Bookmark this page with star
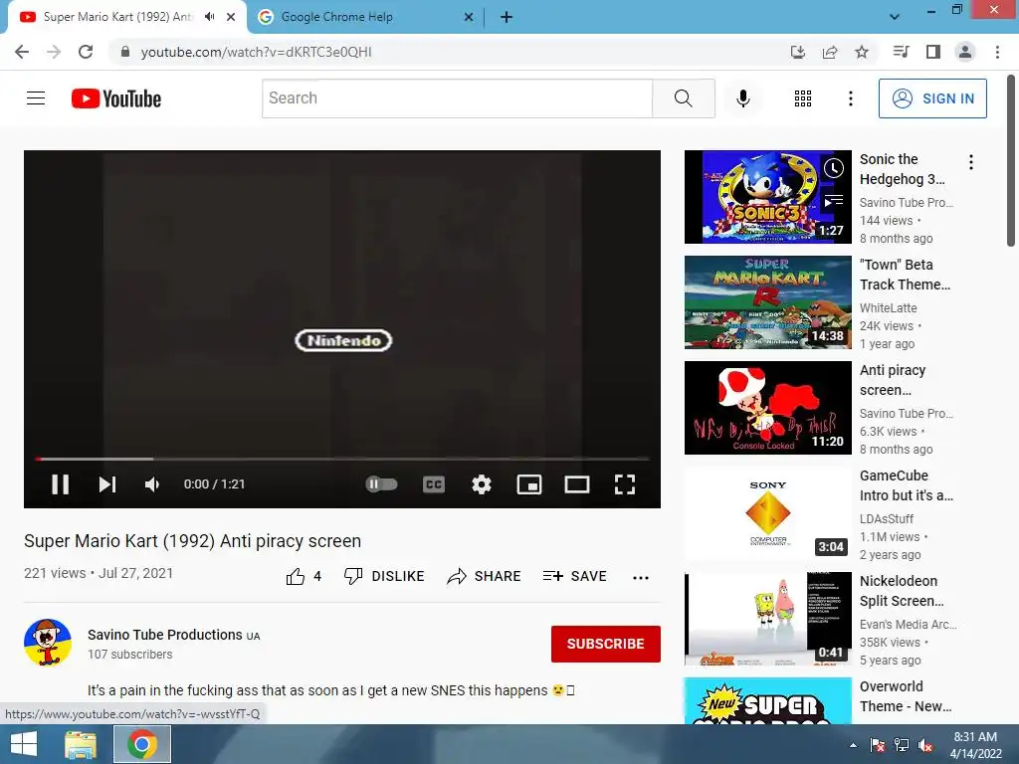The width and height of the screenshot is (1019, 764). [862, 52]
